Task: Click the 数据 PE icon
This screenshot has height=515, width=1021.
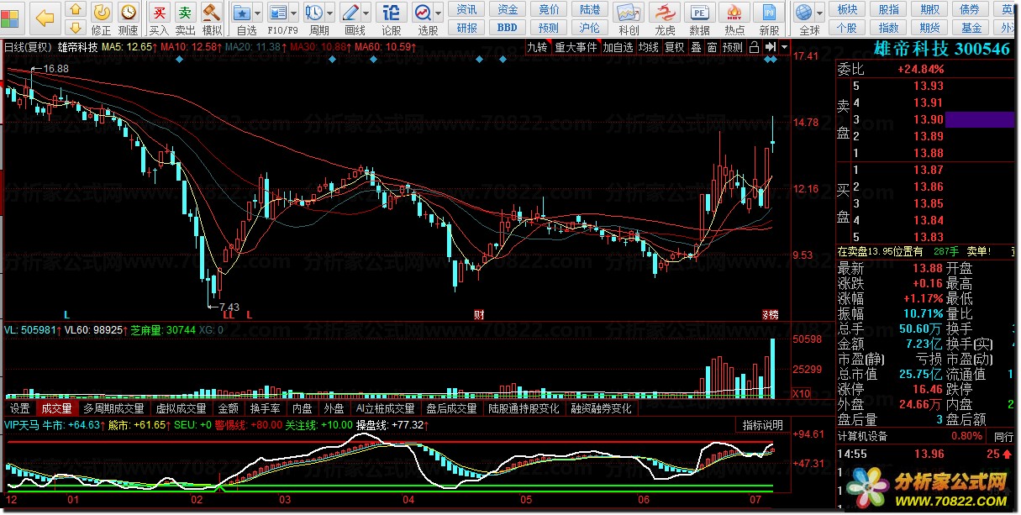Action: tap(699, 18)
